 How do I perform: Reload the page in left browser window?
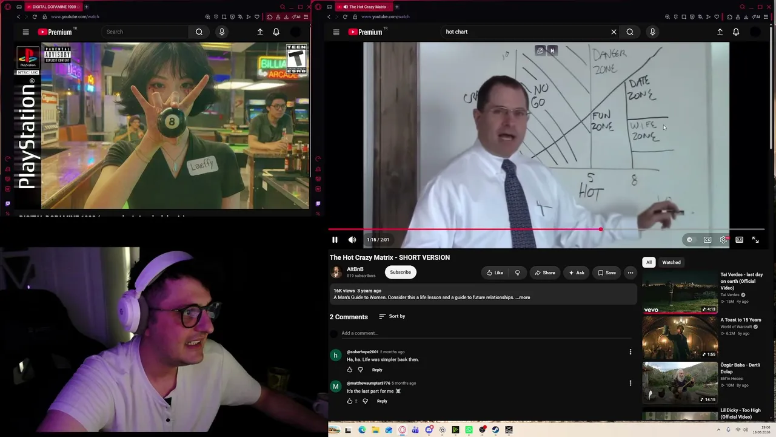point(35,16)
